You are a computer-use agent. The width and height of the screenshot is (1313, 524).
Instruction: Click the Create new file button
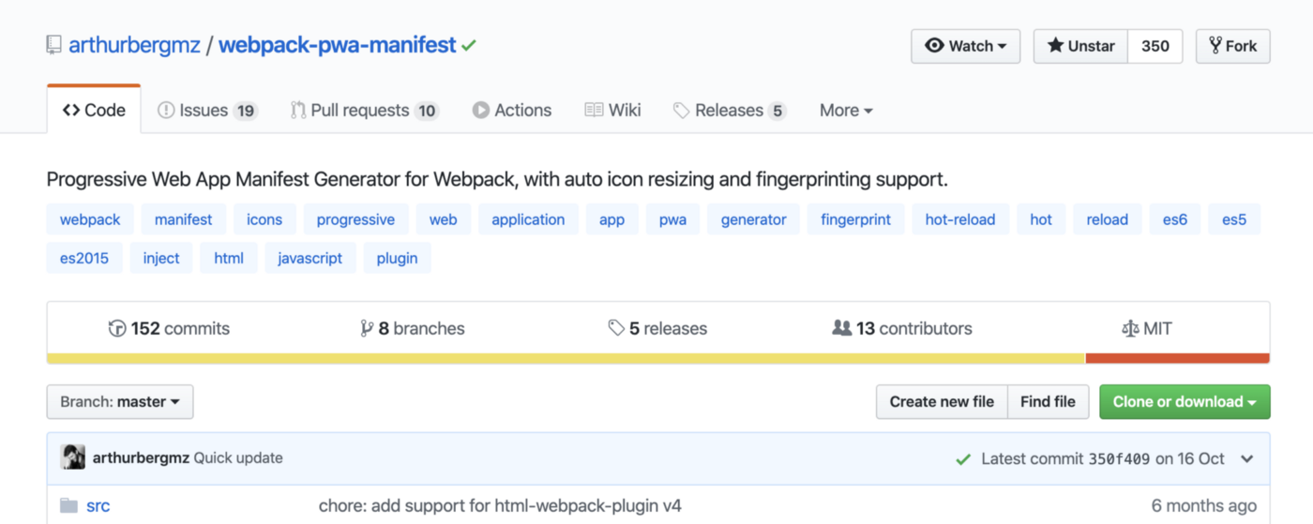click(x=942, y=401)
